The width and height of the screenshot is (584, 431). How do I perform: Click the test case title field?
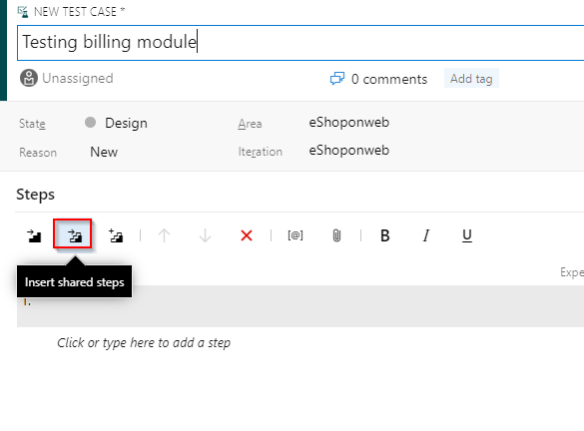coord(300,43)
